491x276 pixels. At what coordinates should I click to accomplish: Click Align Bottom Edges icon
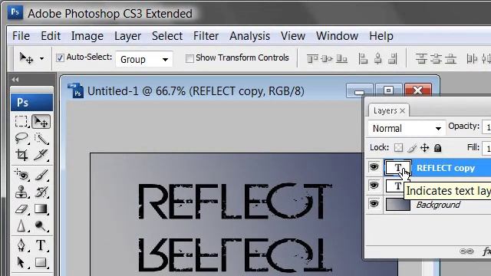[x=341, y=58]
